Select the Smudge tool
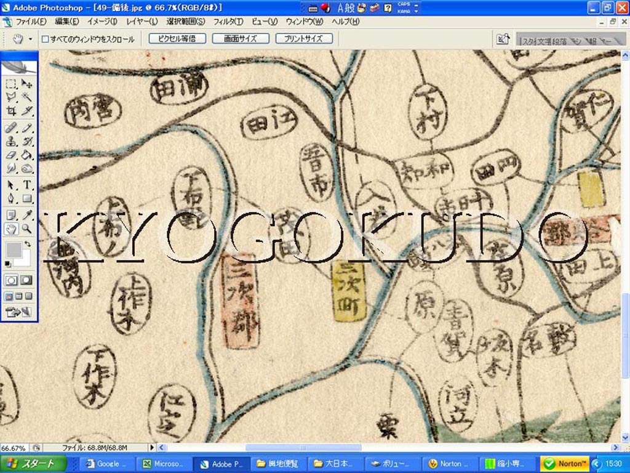Image resolution: width=630 pixels, height=473 pixels. (11, 168)
